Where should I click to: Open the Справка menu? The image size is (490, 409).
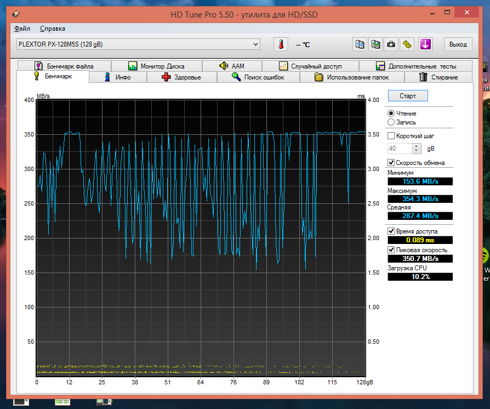(53, 29)
